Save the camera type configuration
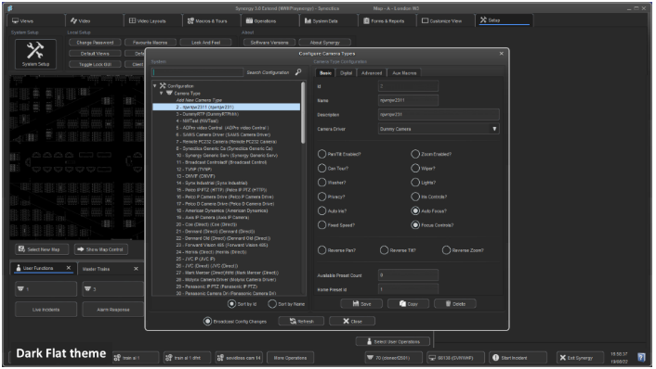The width and height of the screenshot is (656, 369). pyautogui.click(x=361, y=304)
